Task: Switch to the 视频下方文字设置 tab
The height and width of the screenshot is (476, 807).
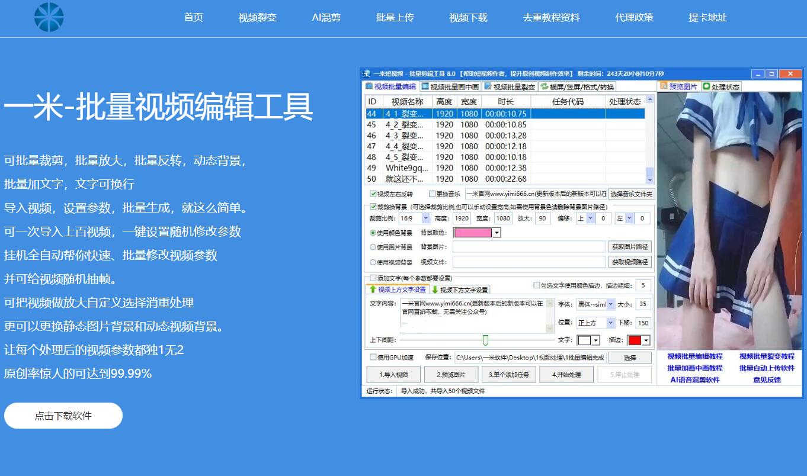Action: (x=463, y=290)
